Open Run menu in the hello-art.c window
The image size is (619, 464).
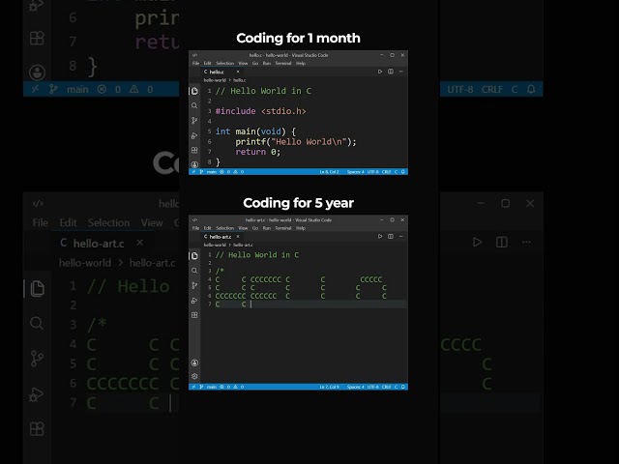(x=267, y=228)
